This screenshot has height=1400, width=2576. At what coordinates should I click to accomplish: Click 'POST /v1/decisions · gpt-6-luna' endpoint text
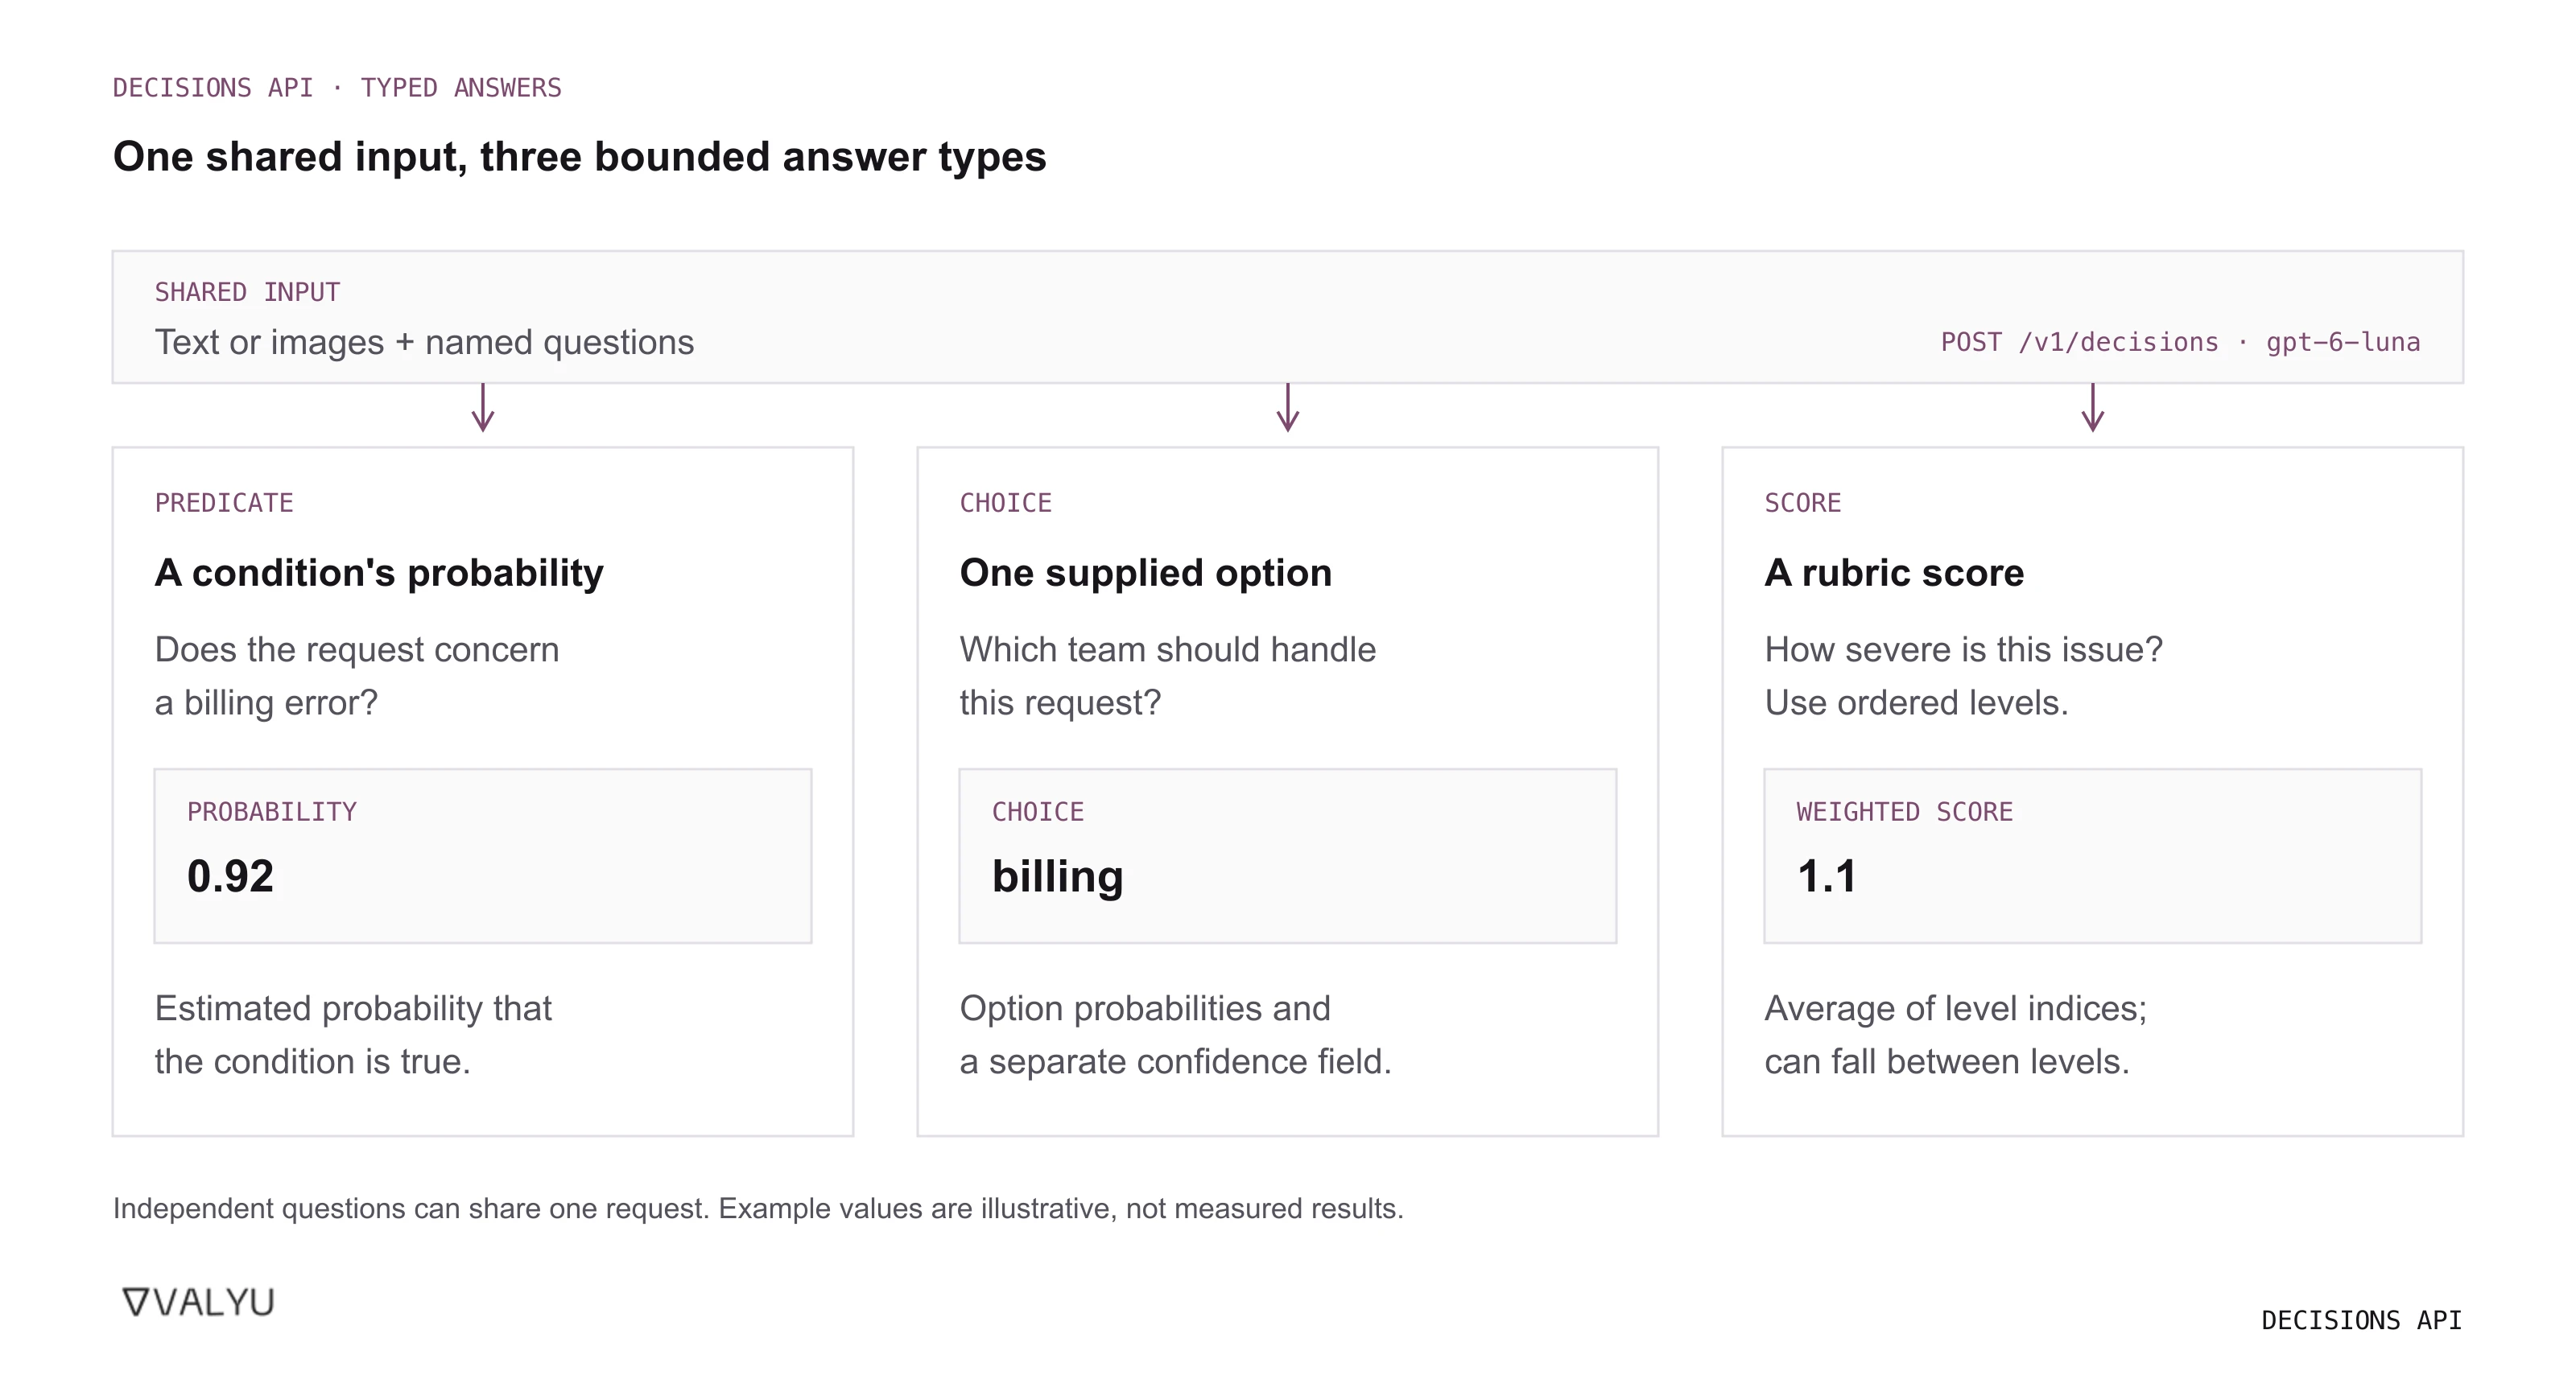pyautogui.click(x=2180, y=342)
